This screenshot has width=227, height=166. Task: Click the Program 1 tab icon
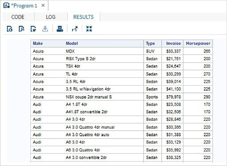pyautogui.click(x=6, y=6)
